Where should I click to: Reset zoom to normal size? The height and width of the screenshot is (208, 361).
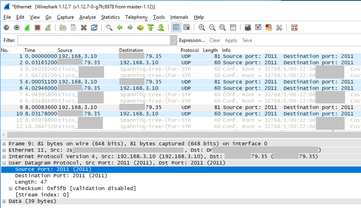click(223, 28)
